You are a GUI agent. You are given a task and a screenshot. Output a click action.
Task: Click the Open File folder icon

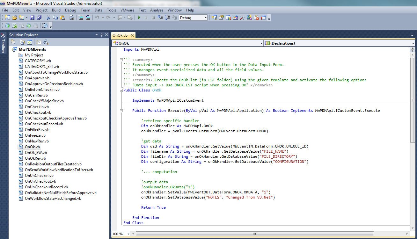pos(15,18)
